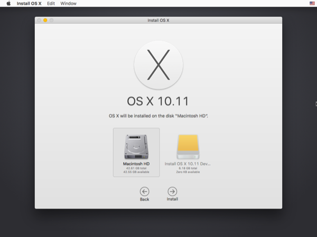The height and width of the screenshot is (237, 317).
Task: Click the Macintosh HD 42.61 GB total text
Action: click(x=136, y=168)
